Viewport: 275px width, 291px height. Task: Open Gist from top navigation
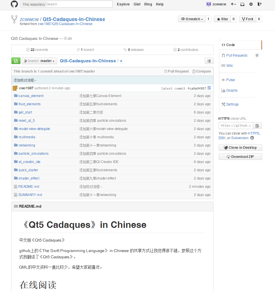137,4
